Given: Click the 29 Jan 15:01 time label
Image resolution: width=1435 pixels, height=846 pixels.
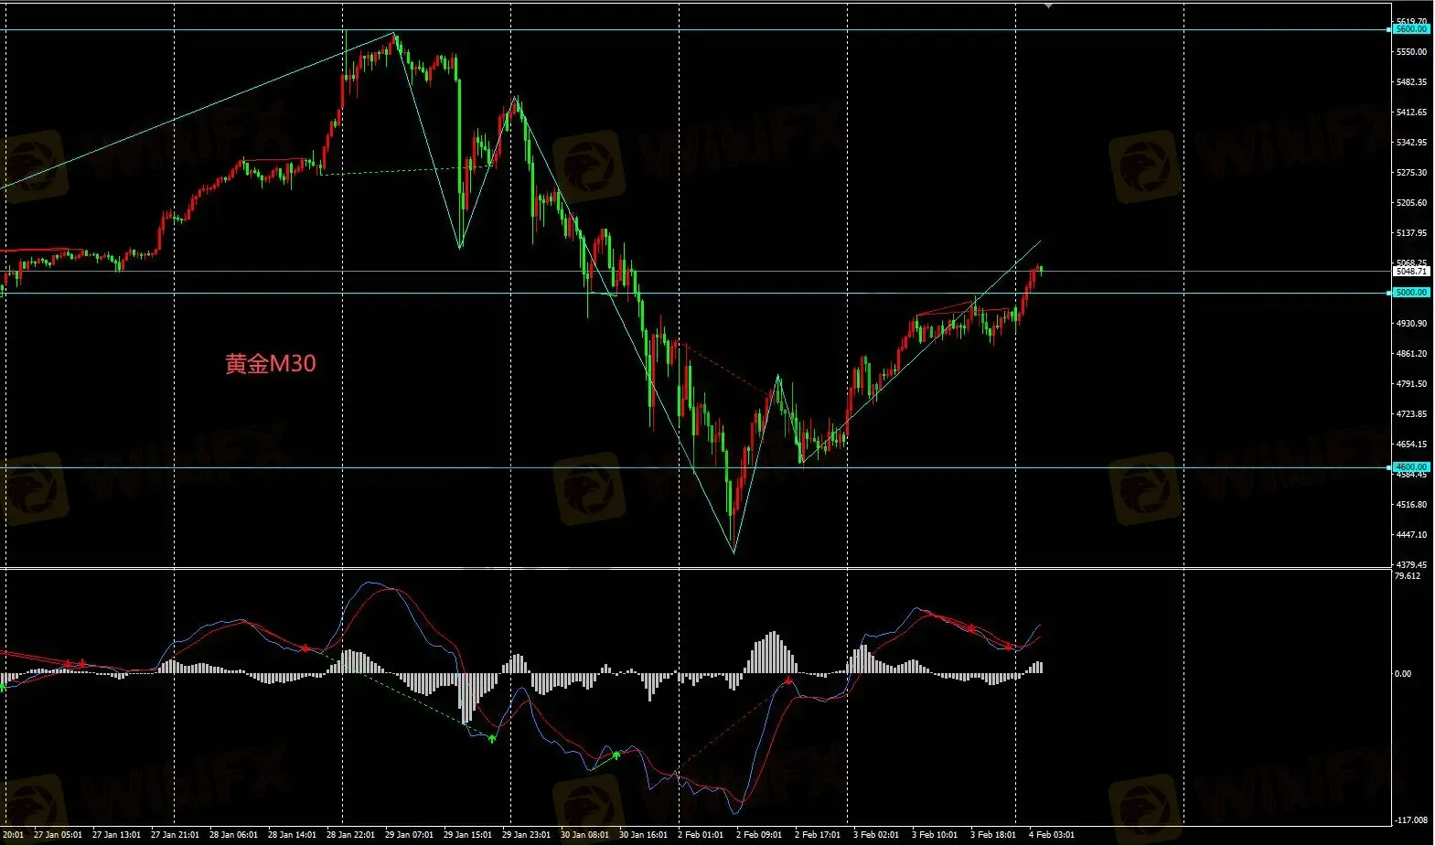Looking at the screenshot, I should coord(467,835).
